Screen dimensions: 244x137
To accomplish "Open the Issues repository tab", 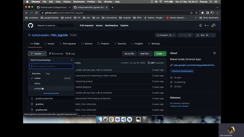I will tap(49, 44).
